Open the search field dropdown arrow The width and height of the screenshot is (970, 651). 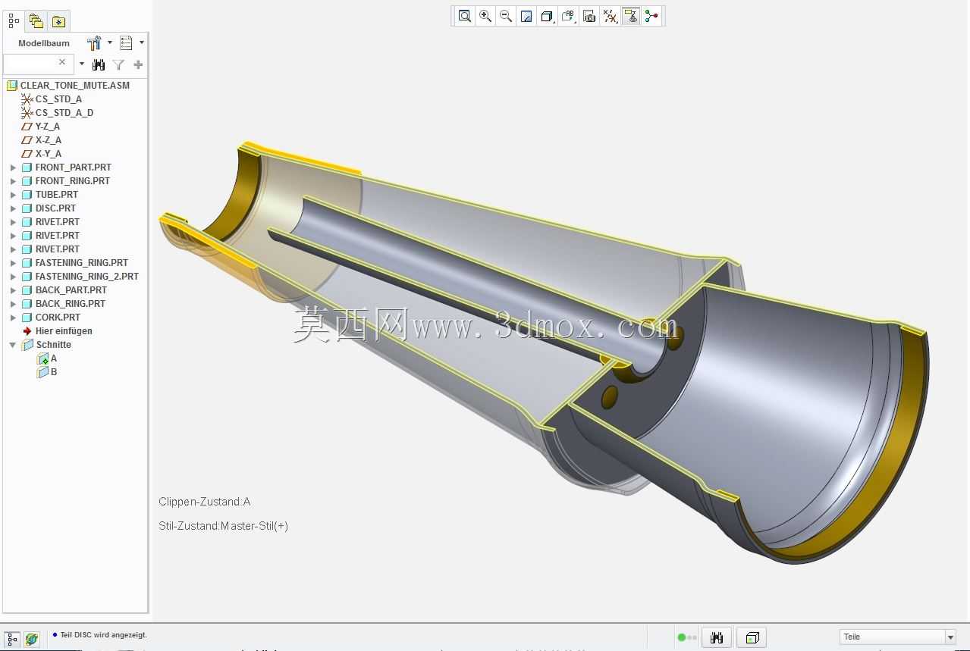click(82, 64)
